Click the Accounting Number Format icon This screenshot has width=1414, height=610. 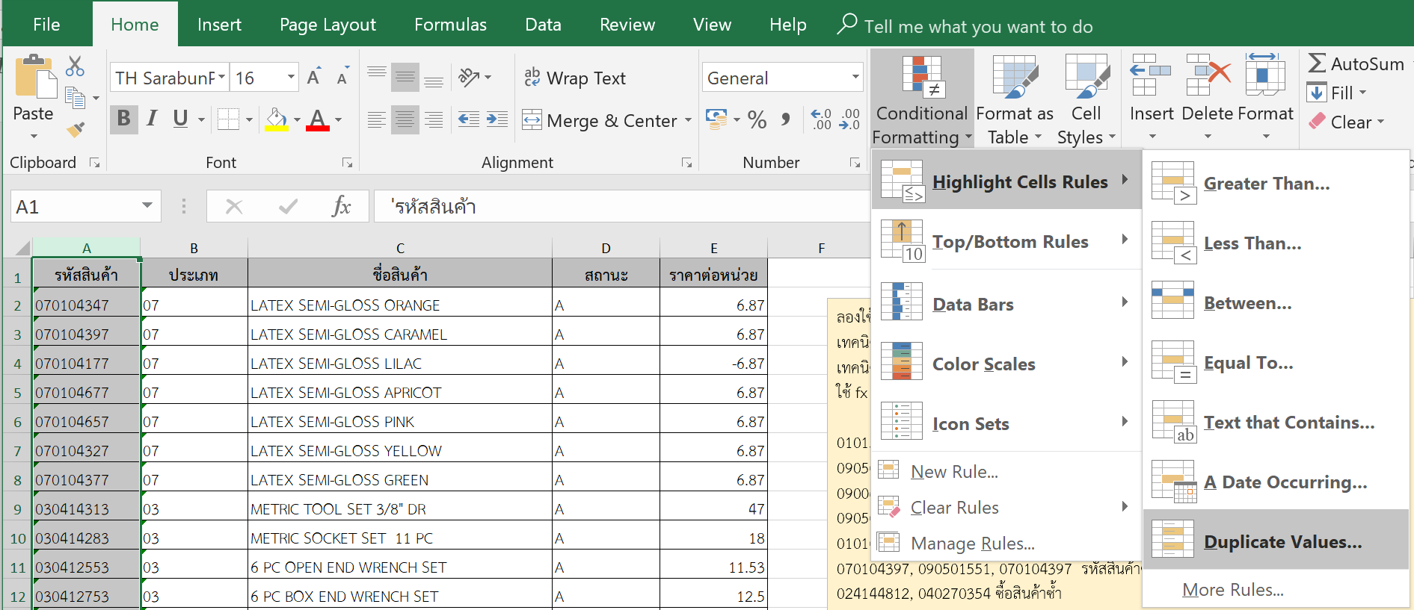pos(716,119)
